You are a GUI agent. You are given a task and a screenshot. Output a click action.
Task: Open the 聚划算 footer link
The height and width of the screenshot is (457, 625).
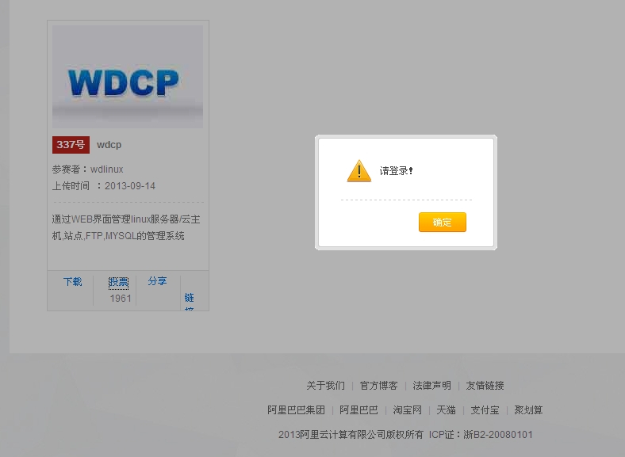(528, 410)
